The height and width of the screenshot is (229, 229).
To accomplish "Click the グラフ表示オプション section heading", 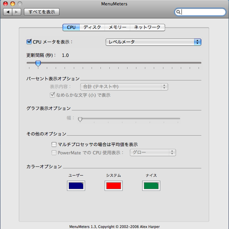I will 49,108.
